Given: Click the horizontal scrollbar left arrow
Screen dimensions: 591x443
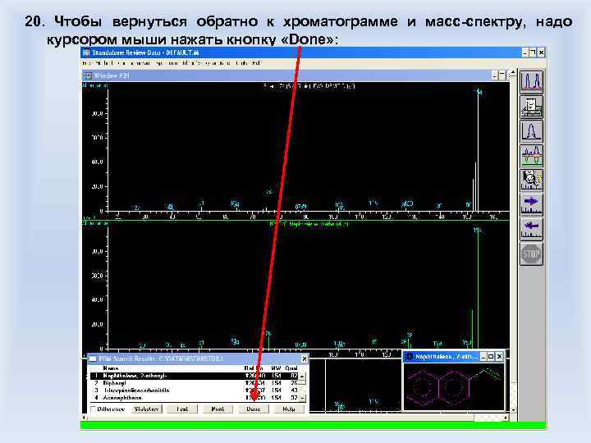Looking at the screenshot, I should [x=85, y=418].
